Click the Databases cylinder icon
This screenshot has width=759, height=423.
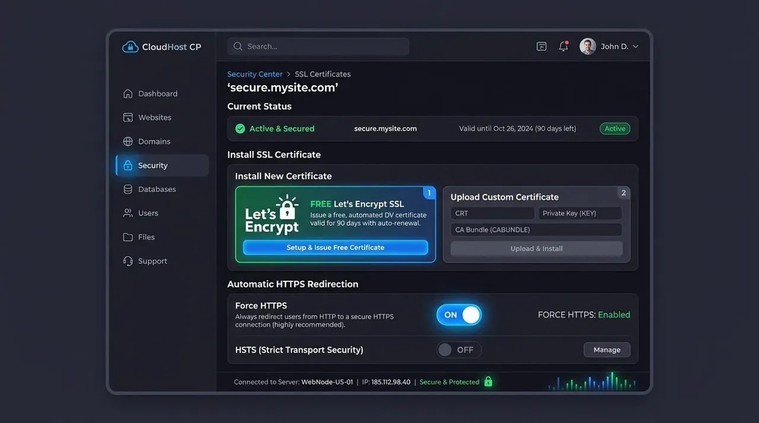[x=127, y=190]
